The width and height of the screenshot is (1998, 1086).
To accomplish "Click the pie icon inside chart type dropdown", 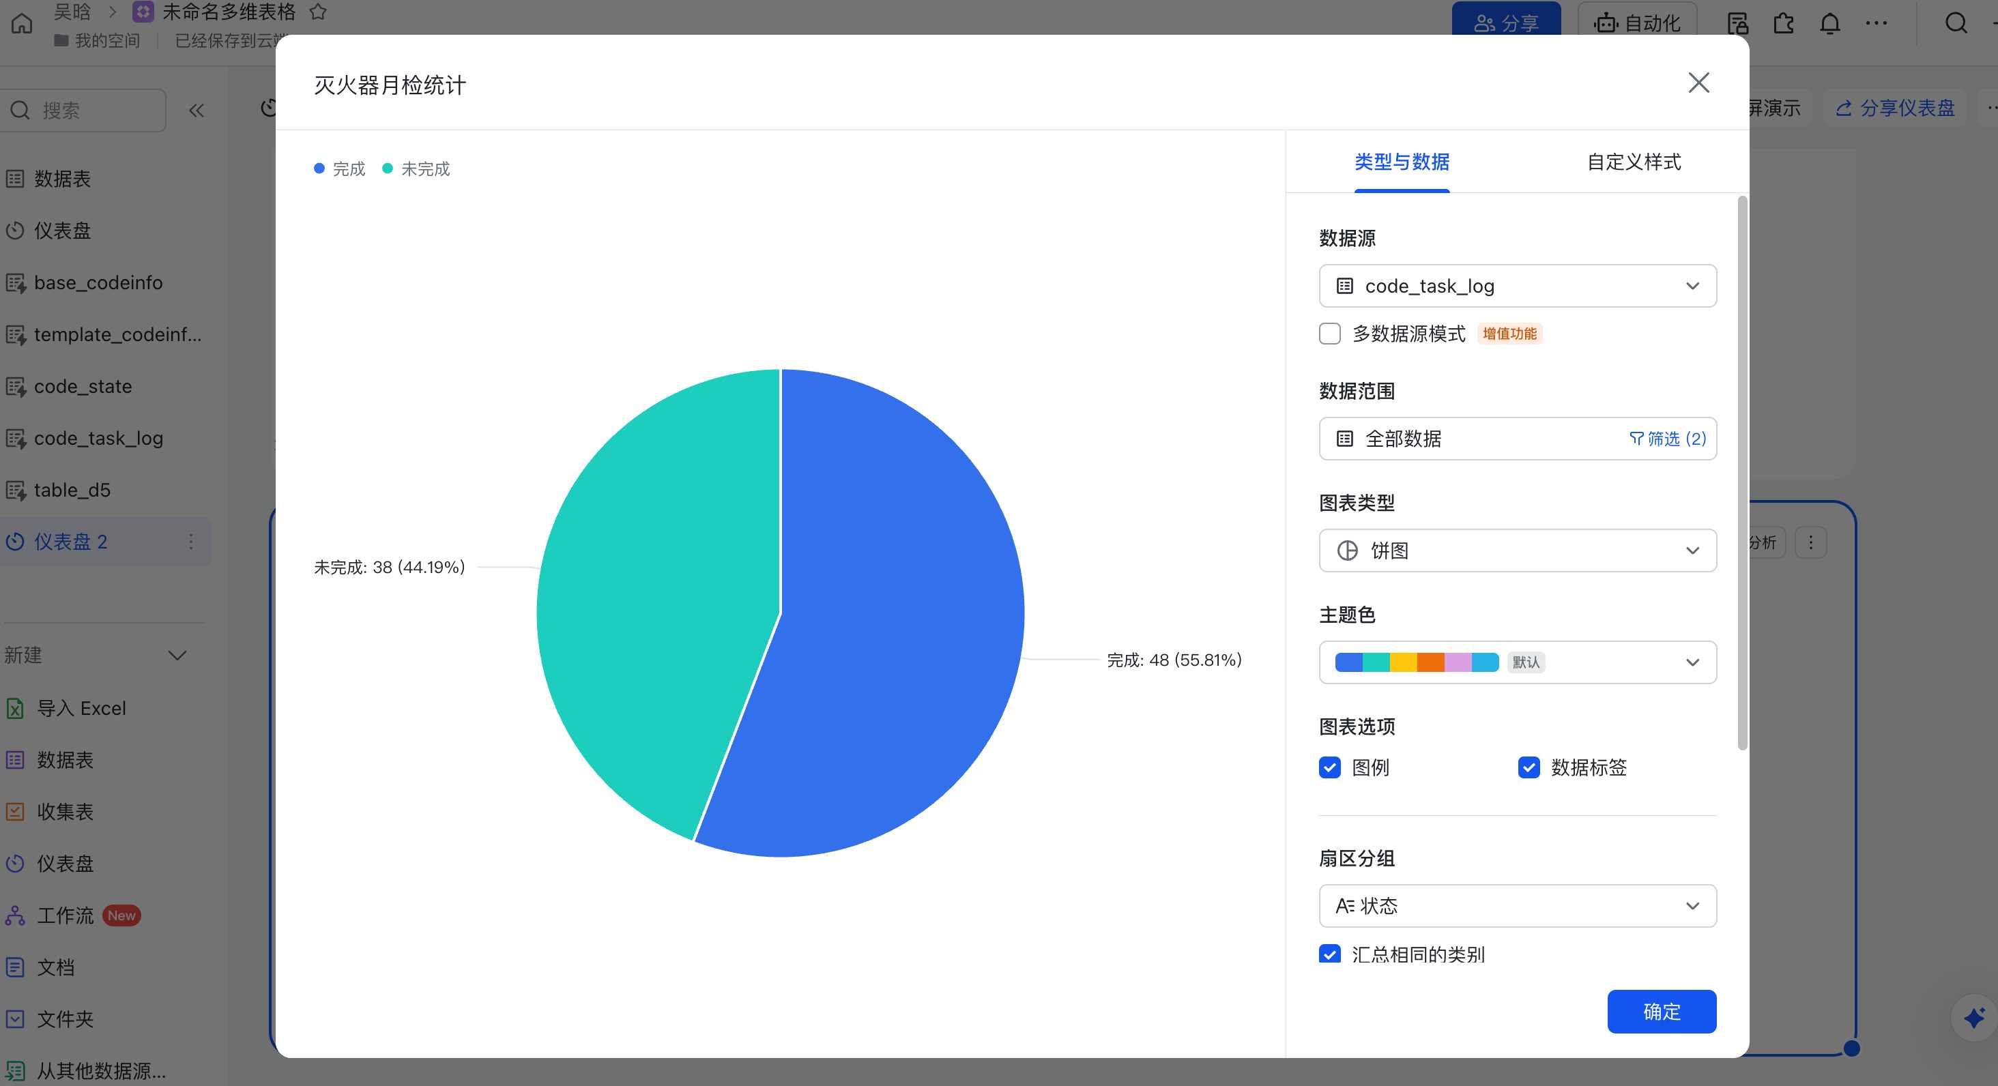I will coord(1347,551).
